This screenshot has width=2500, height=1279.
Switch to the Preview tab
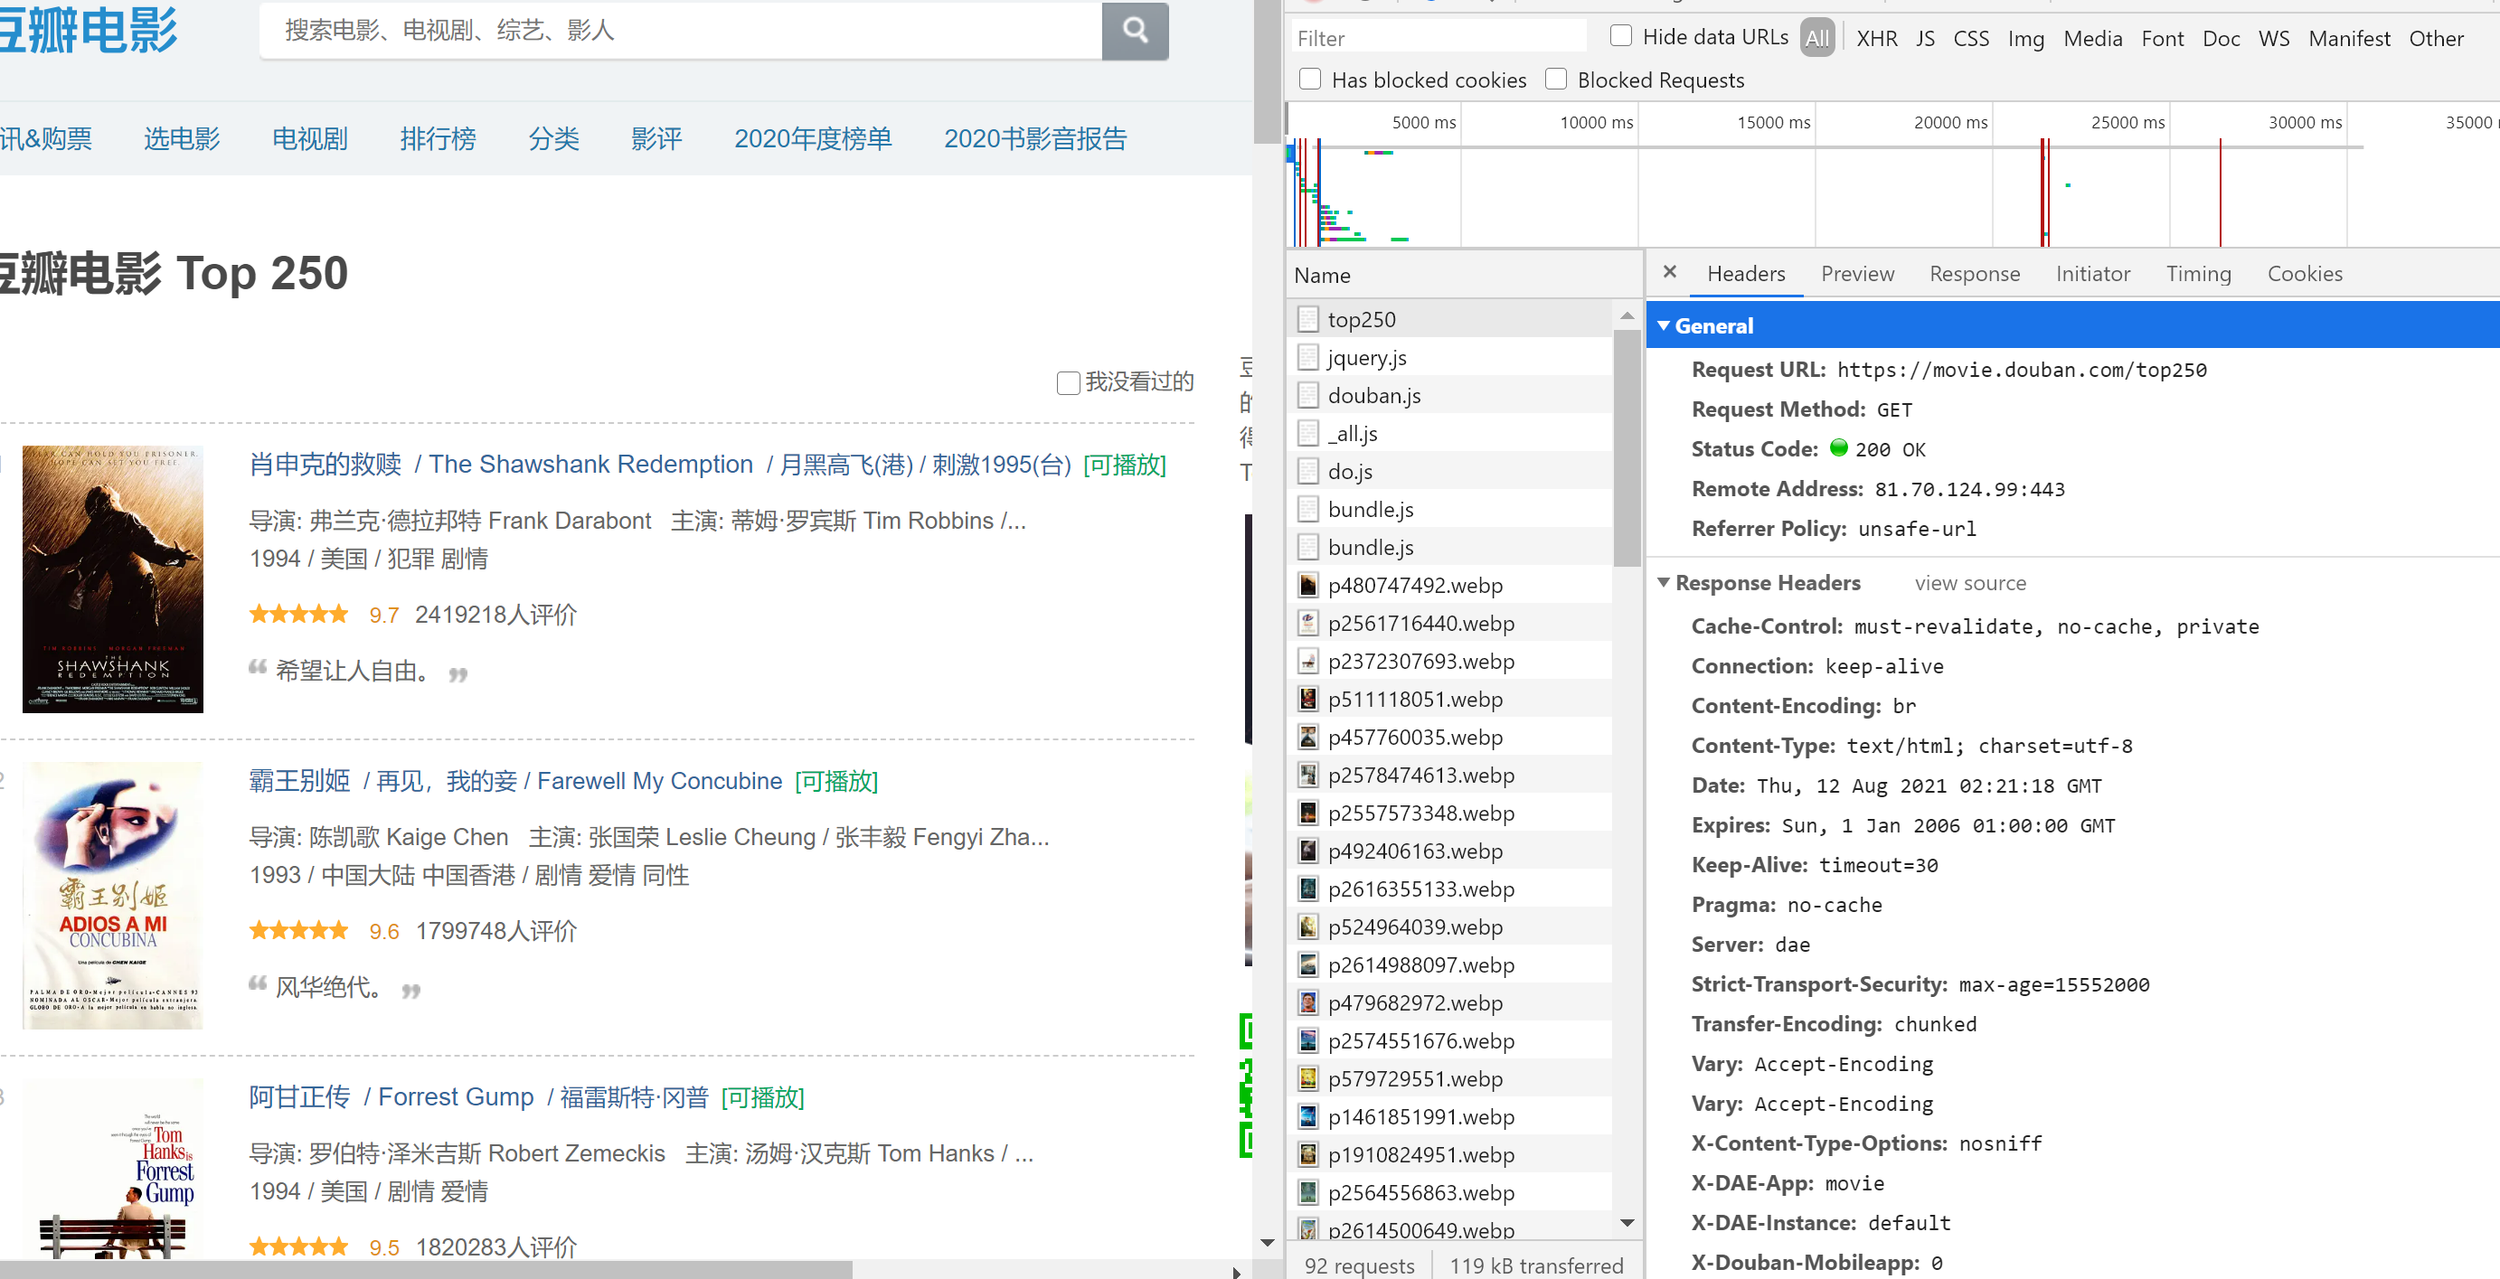[1856, 274]
